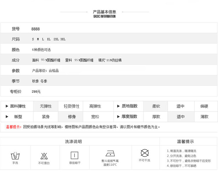Select the 适中 thickness option
Screen dimensions: 218x177
pyautogui.click(x=181, y=117)
